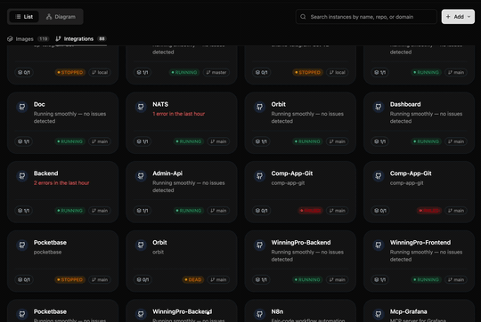This screenshot has height=322, width=481.
Task: Click the 1/1 container count on Backend
Action: [x=24, y=211]
